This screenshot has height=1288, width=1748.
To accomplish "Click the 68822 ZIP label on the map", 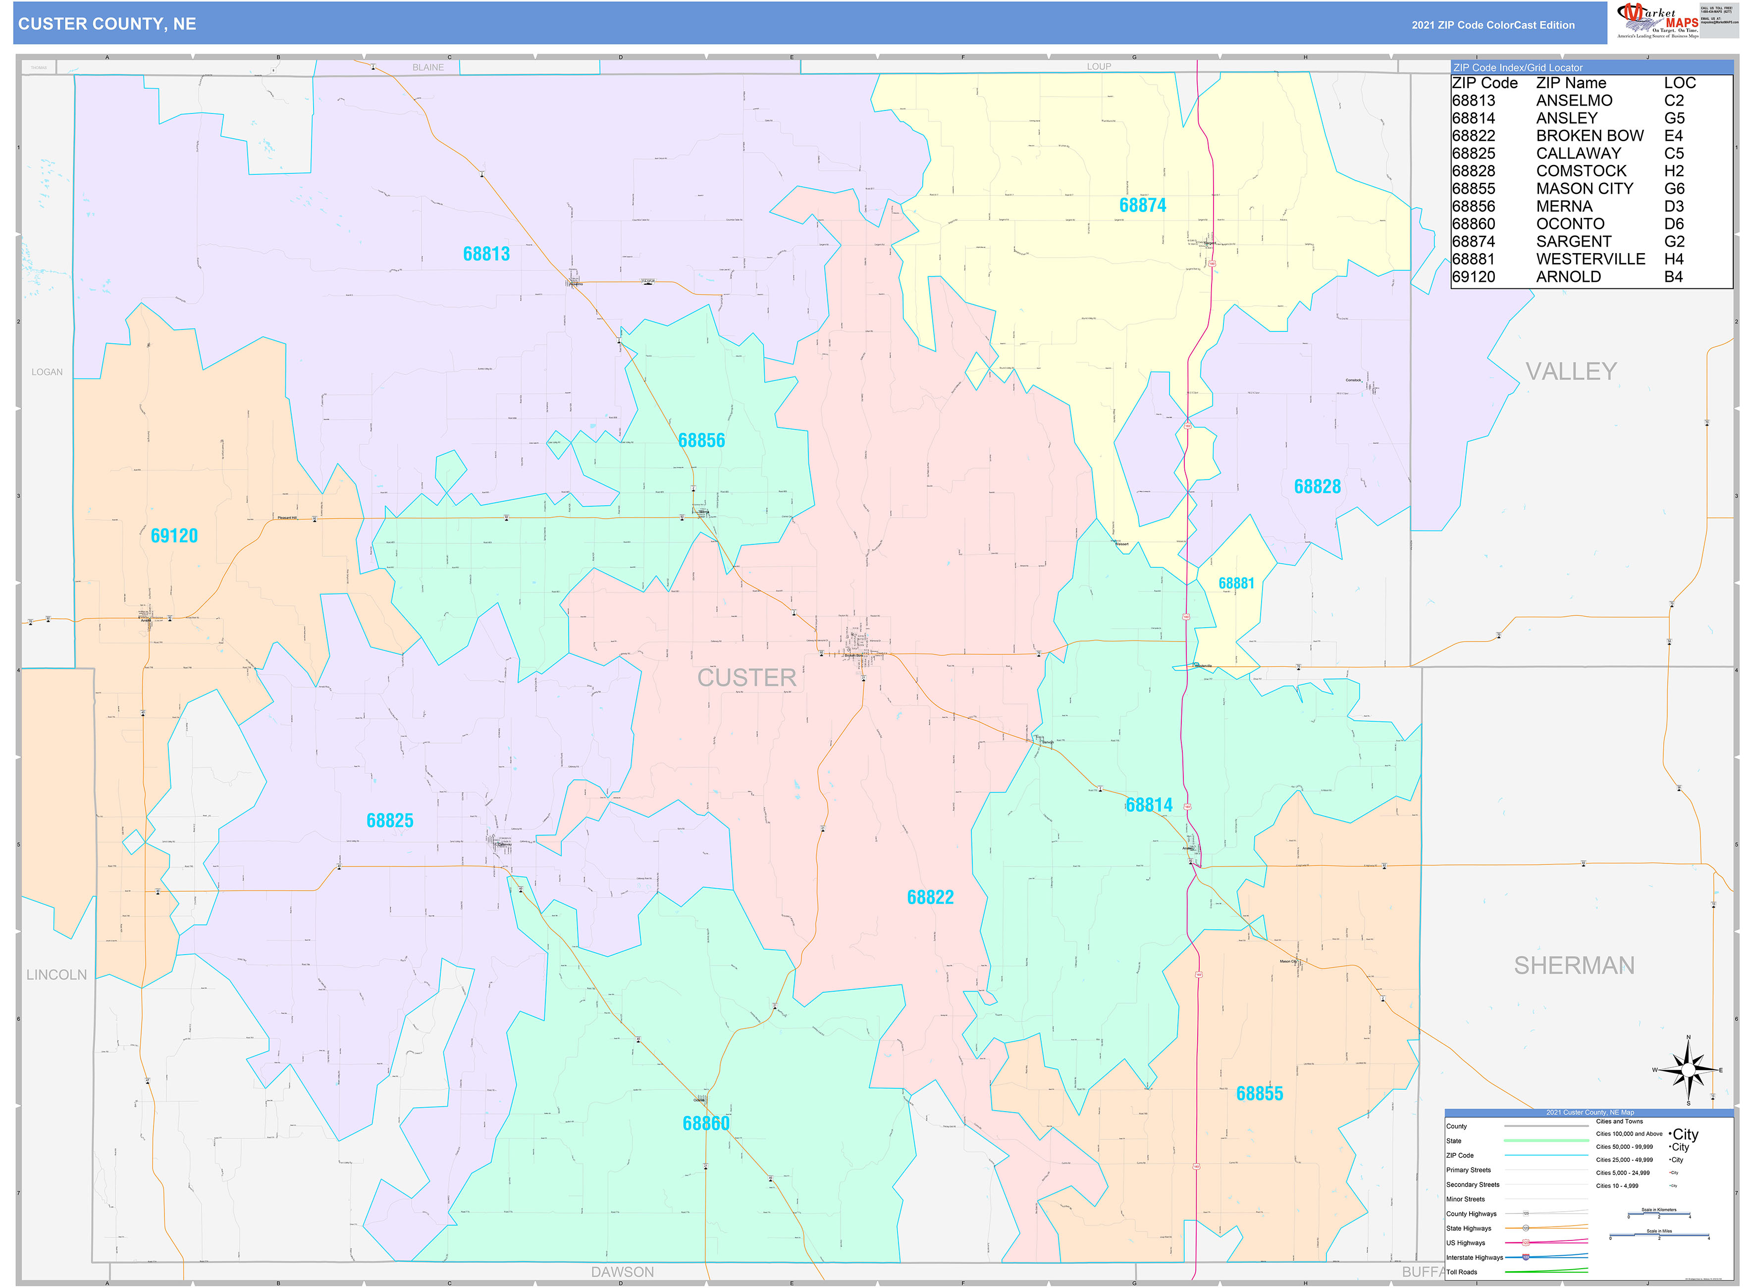I will click(x=930, y=898).
